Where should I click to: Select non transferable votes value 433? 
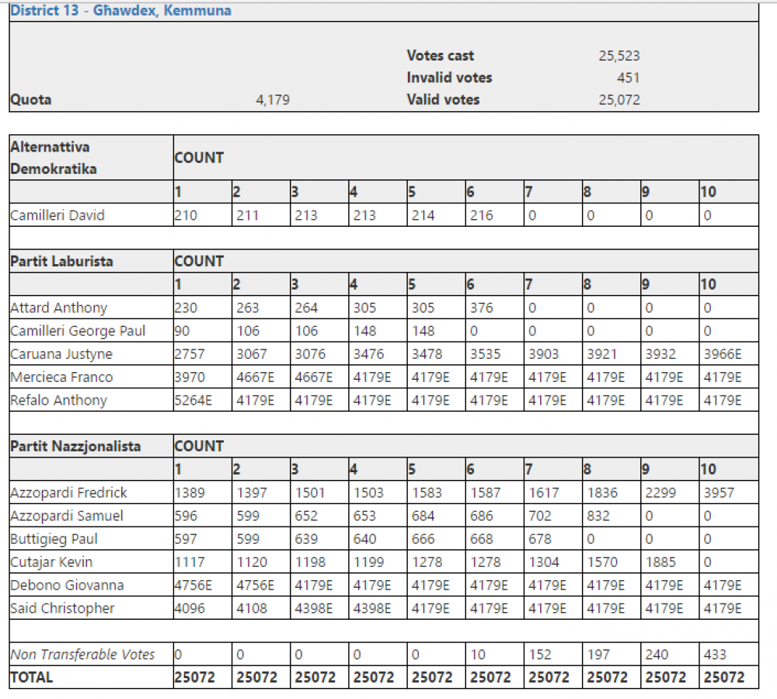[x=715, y=655]
